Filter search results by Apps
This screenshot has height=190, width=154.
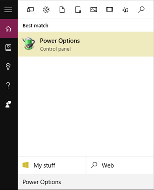pyautogui.click(x=30, y=10)
